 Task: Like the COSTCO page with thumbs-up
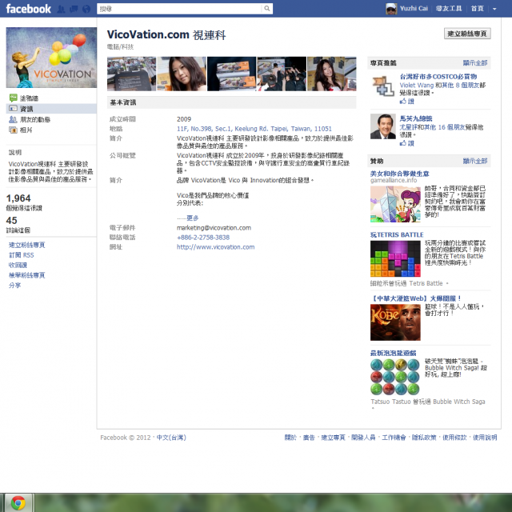click(407, 102)
